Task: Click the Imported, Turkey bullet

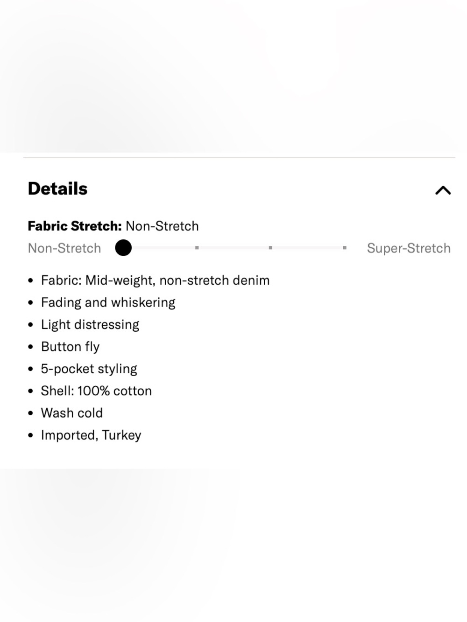Action: point(91,435)
